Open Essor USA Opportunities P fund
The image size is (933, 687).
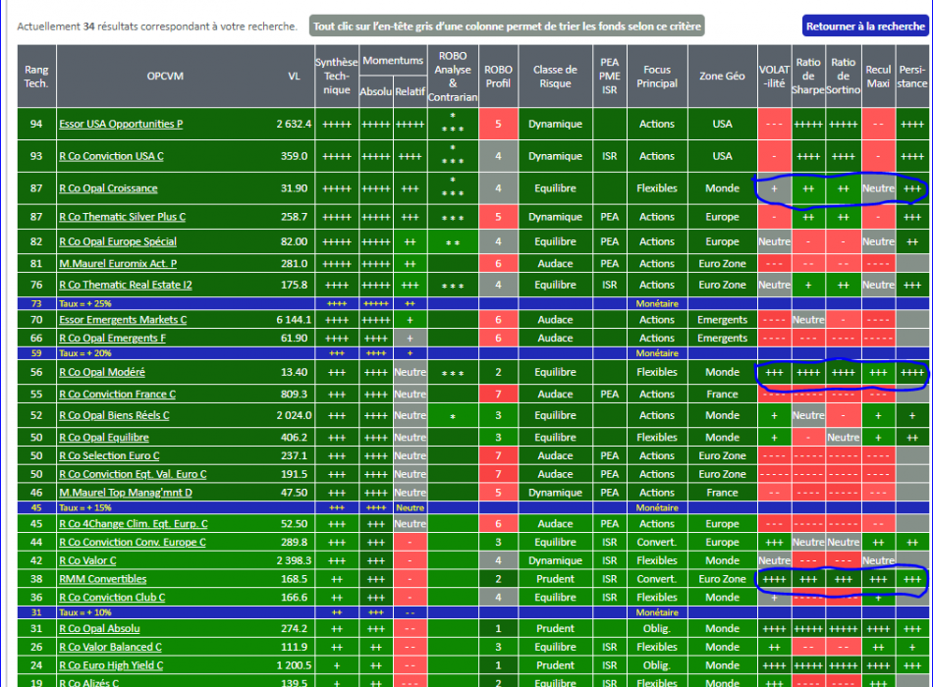(x=121, y=124)
